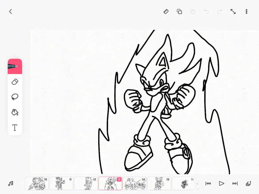Select frame 16 thumbnail
The image size is (259, 194).
pyautogui.click(x=184, y=183)
